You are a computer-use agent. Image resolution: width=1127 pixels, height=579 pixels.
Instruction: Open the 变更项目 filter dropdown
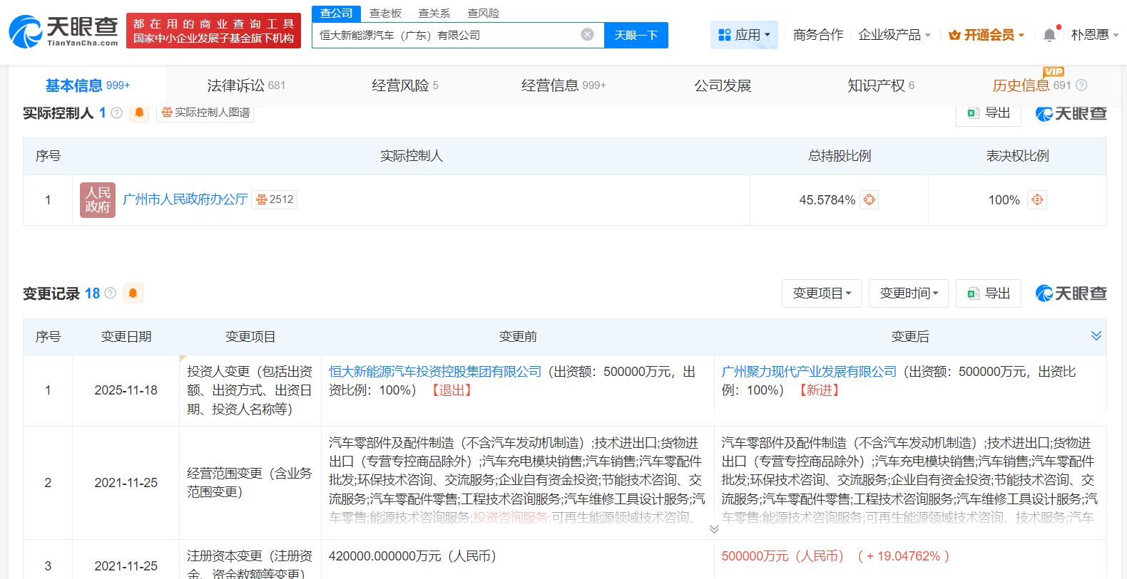822,293
